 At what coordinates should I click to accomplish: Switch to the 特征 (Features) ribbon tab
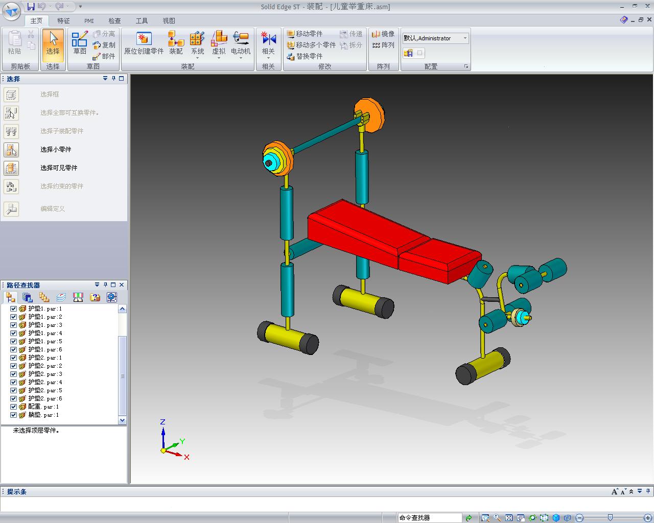[x=63, y=21]
